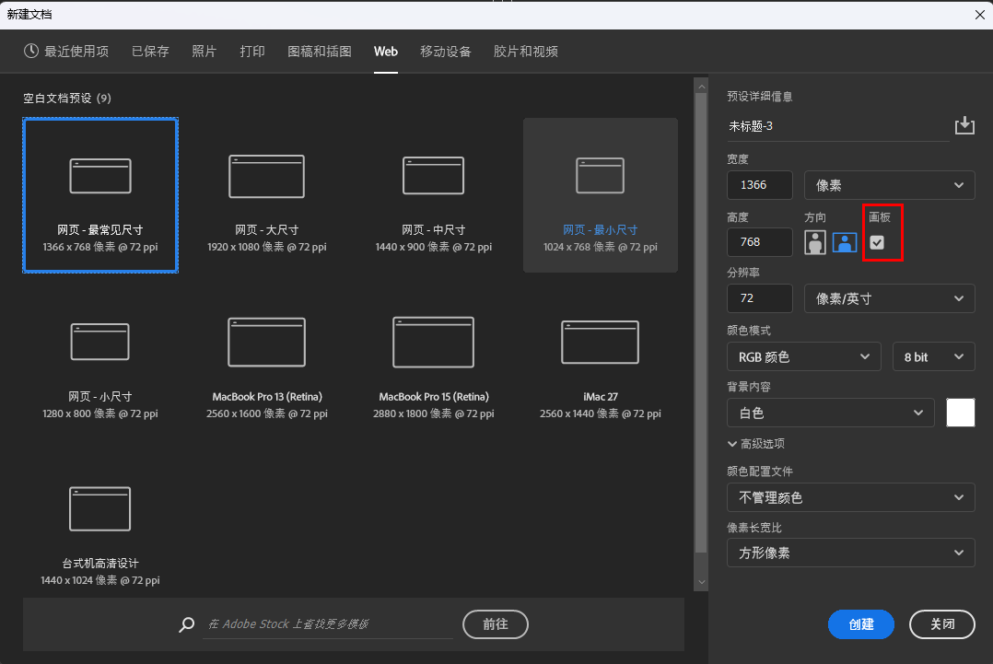Open the width unit 像素 dropdown
This screenshot has height=664, width=993.
[889, 185]
